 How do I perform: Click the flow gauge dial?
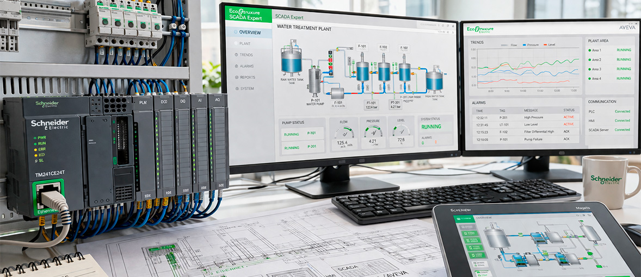click(x=344, y=132)
